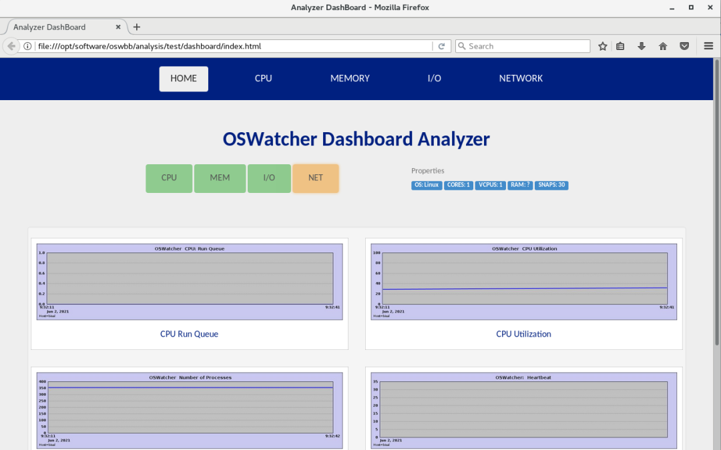This screenshot has height=450, width=721.
Task: Click the VCPUS: 1 property badge
Action: 491,185
